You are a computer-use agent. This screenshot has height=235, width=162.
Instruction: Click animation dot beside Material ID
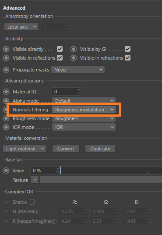click(6, 92)
